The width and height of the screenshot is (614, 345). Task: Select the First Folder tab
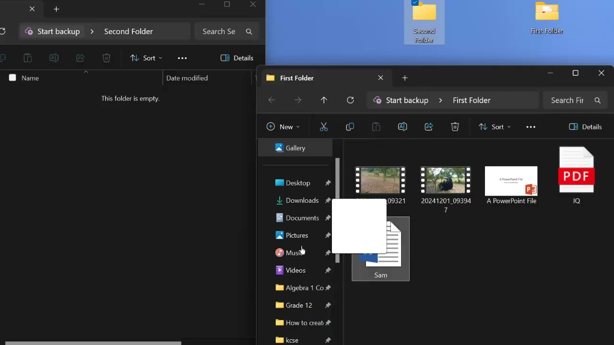click(326, 78)
